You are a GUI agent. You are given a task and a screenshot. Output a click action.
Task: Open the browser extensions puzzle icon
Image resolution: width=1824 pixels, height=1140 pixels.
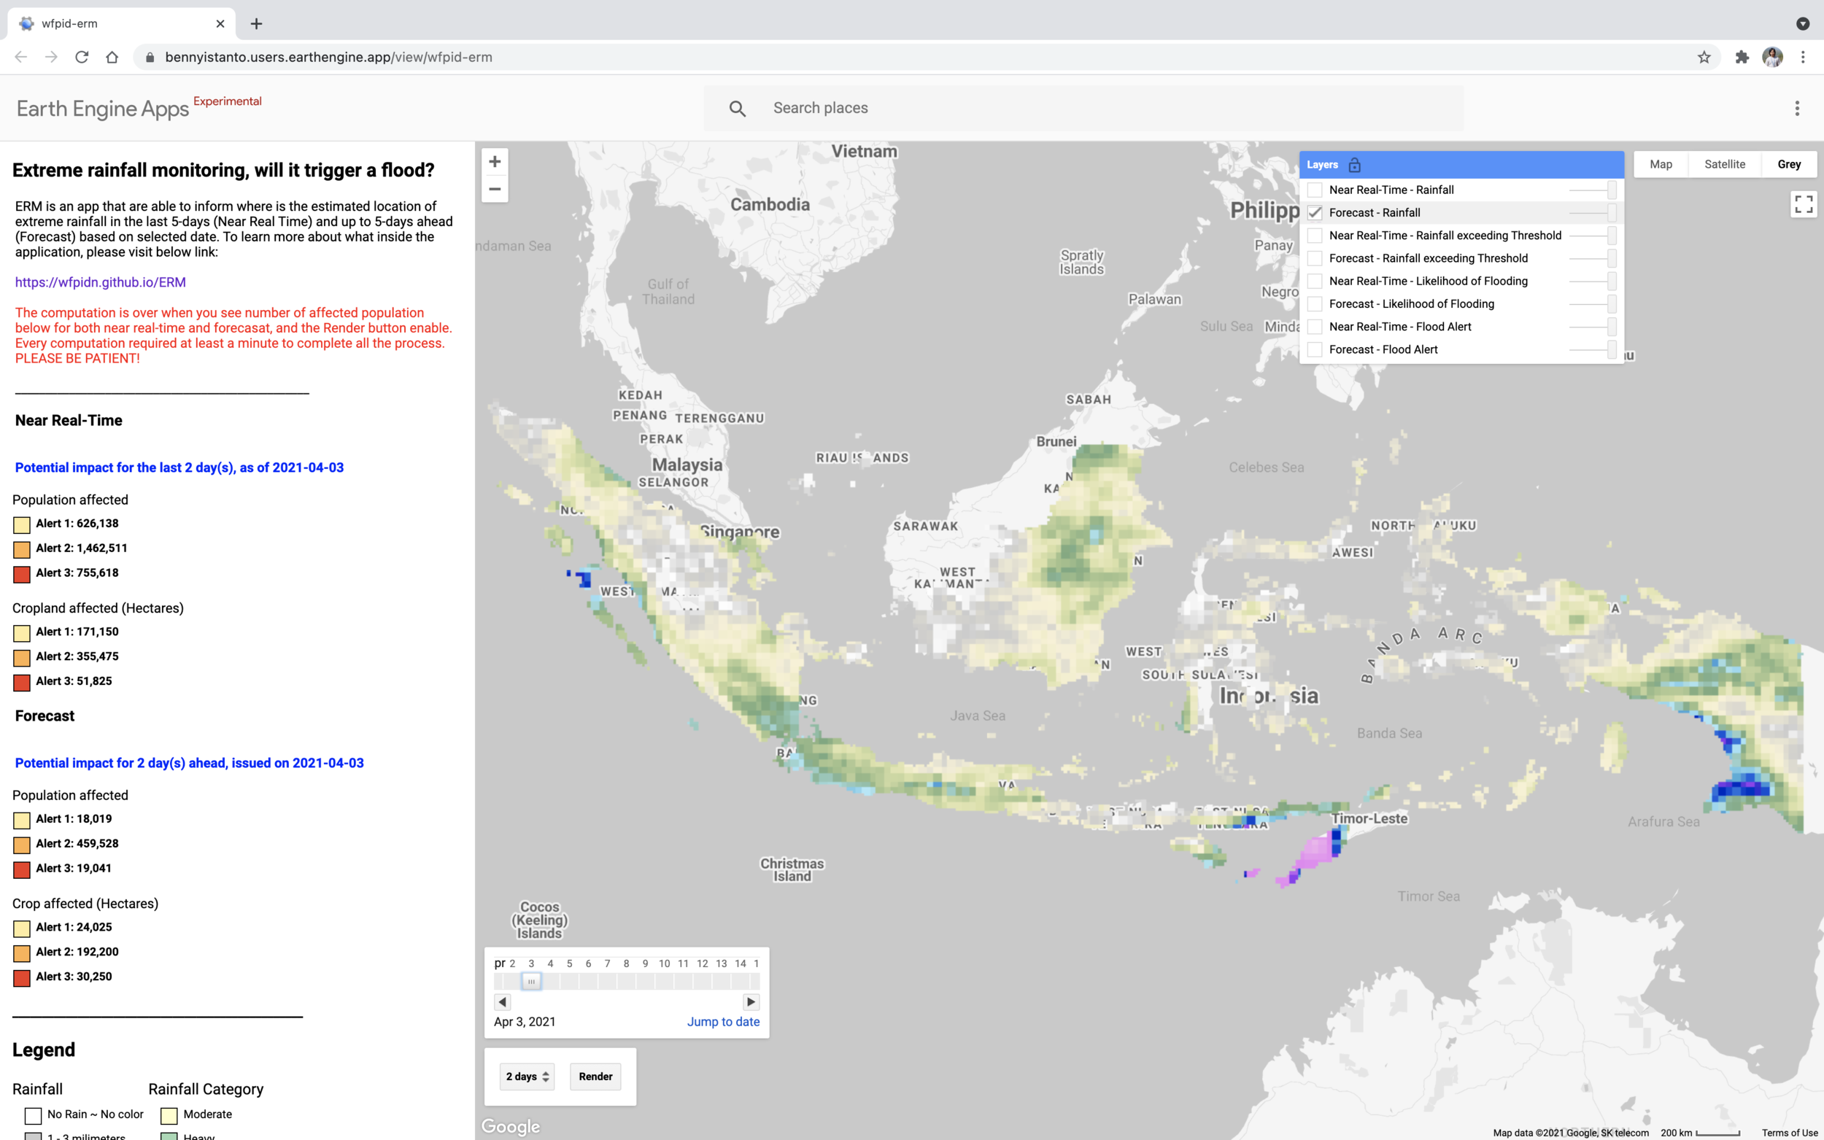coord(1742,58)
